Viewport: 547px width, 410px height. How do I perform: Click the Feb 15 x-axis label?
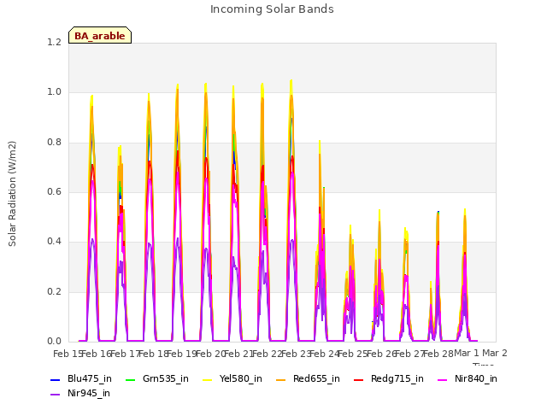pyautogui.click(x=68, y=354)
